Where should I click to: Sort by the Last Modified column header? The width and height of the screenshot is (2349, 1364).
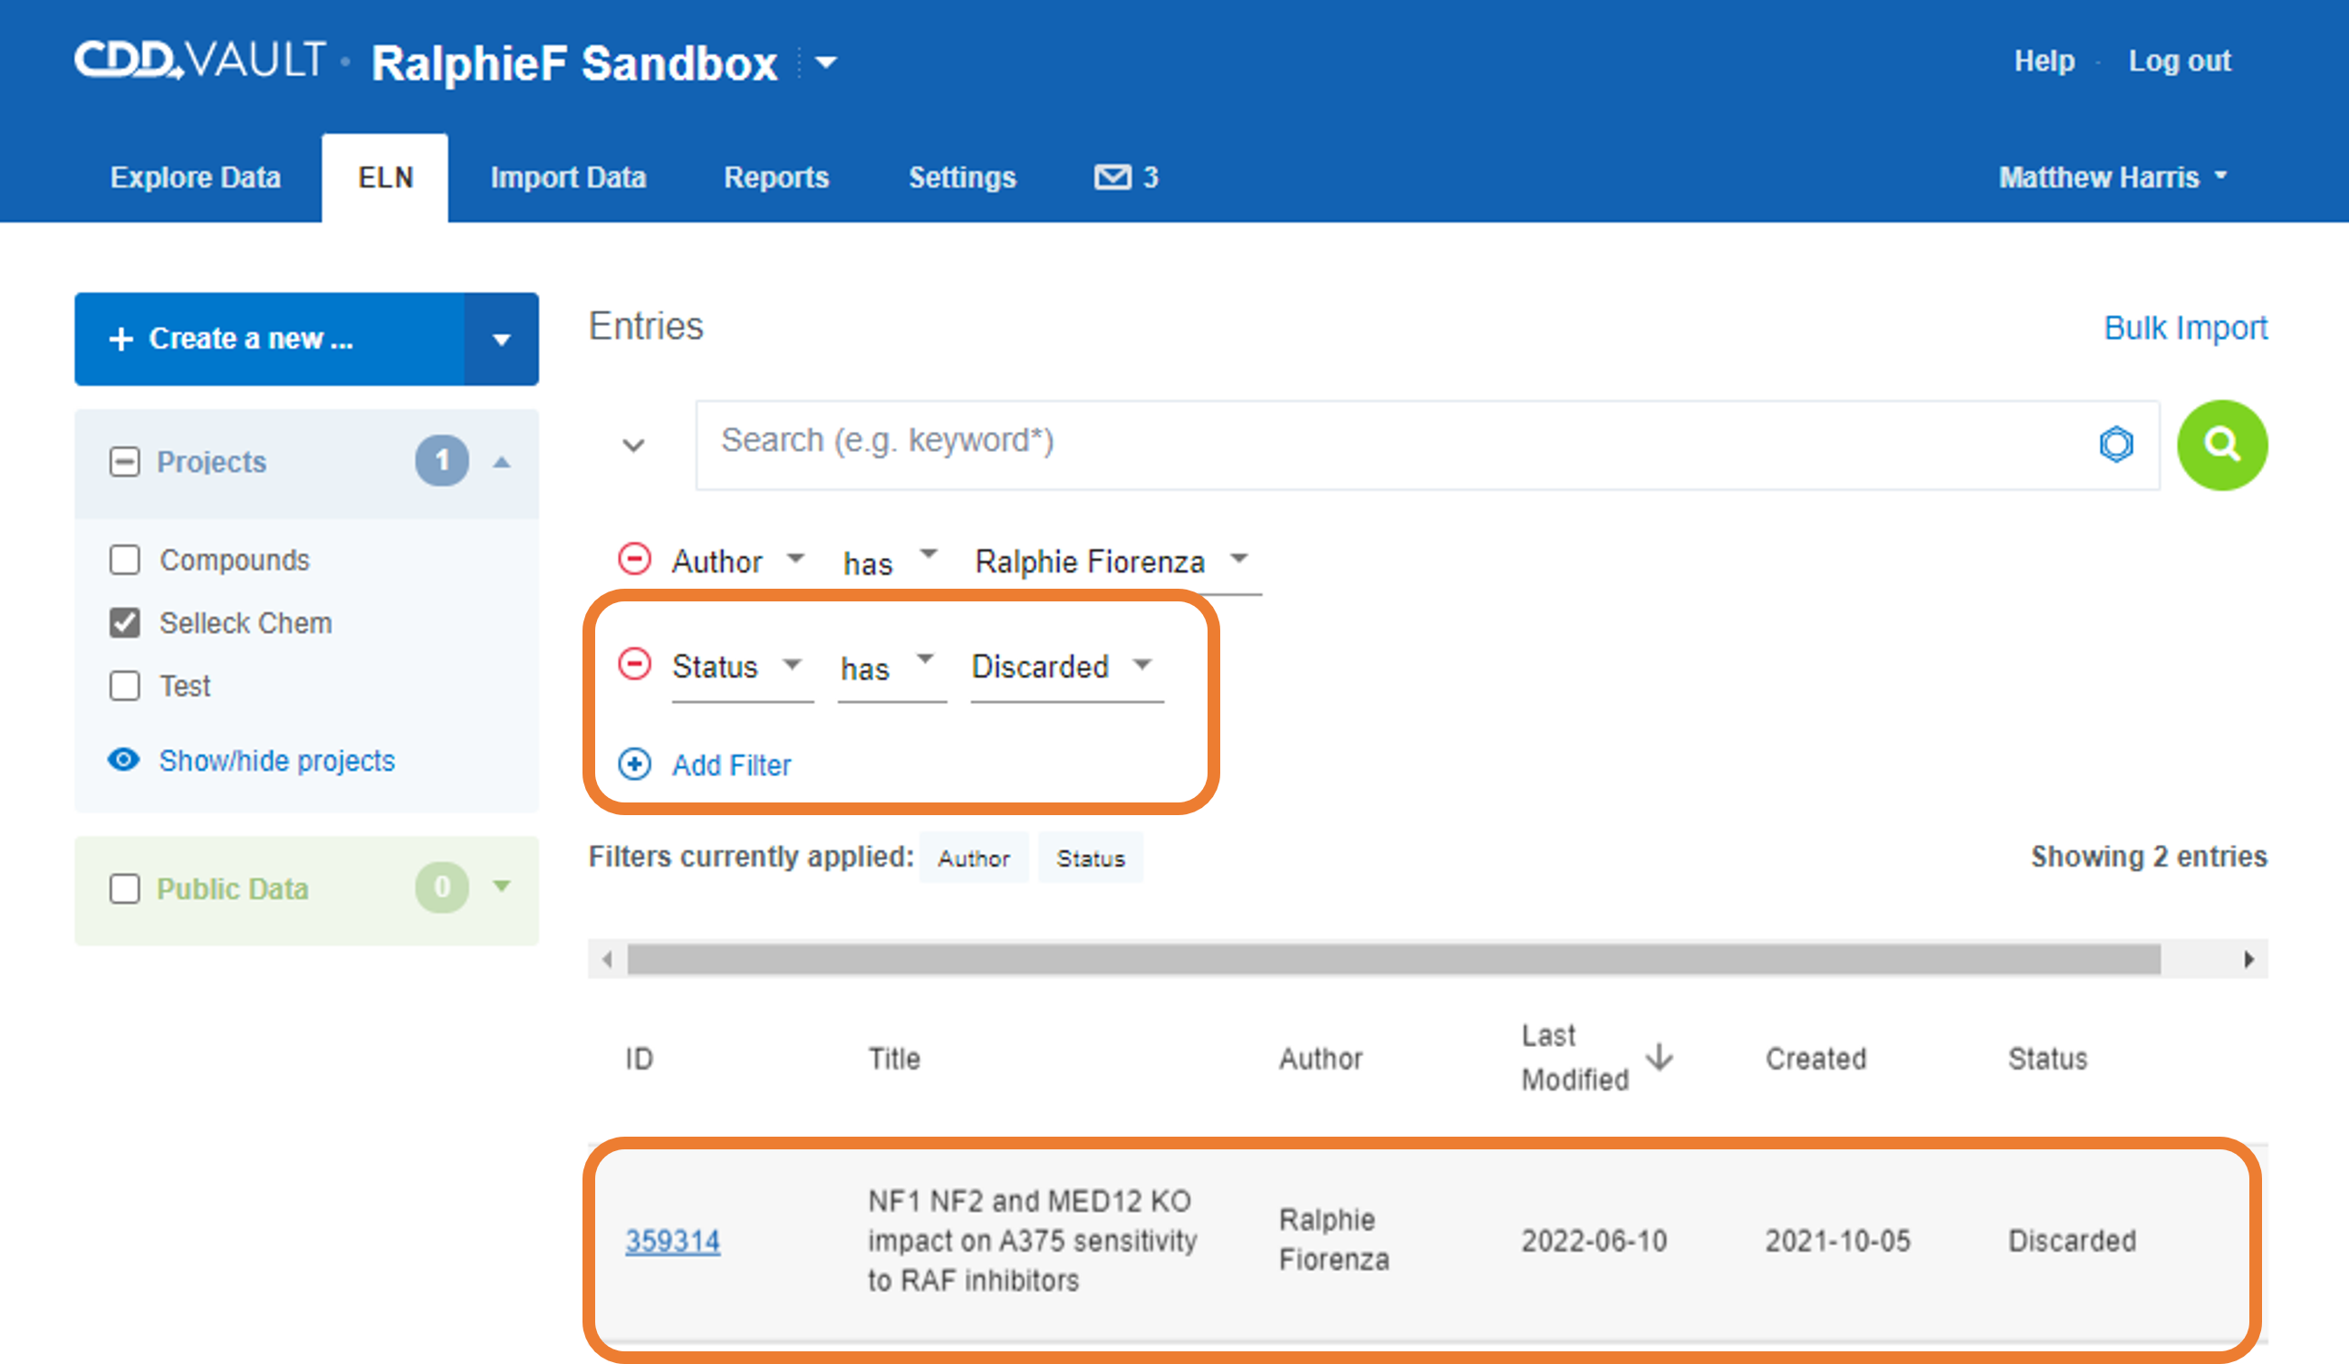coord(1575,1058)
